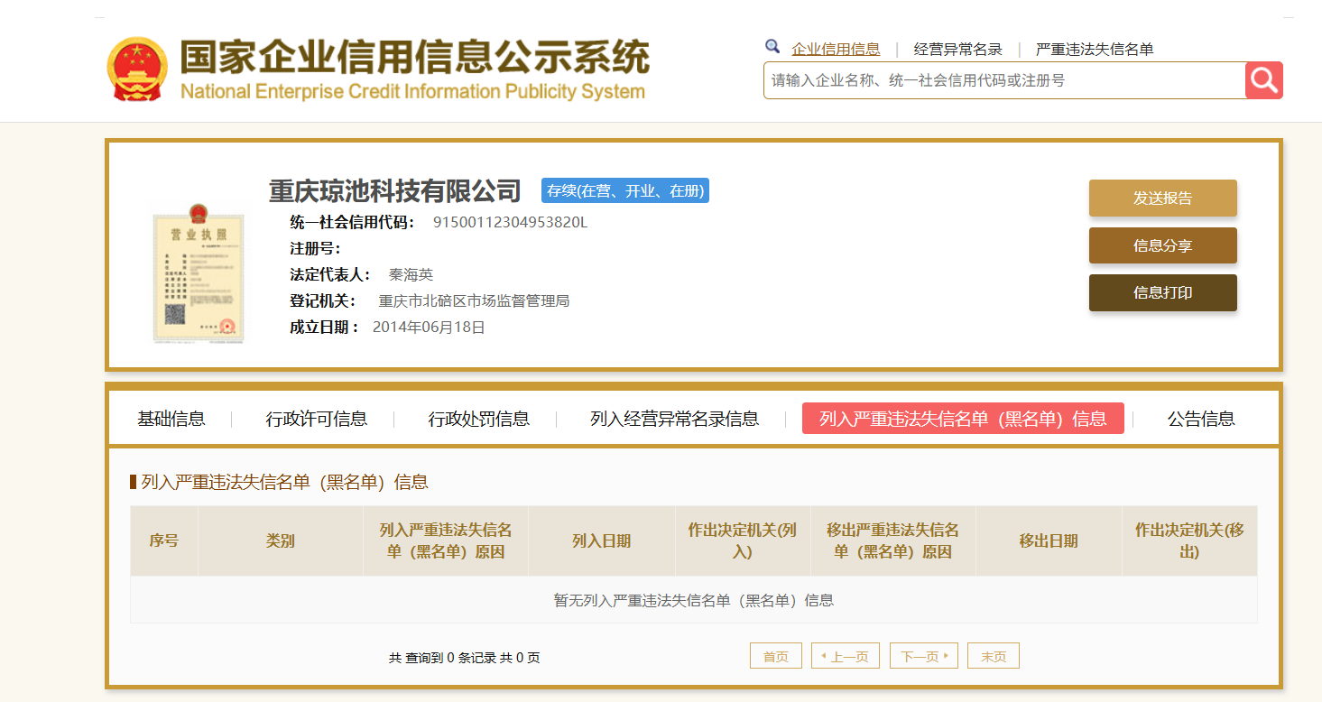
Task: Click the 成立日期 label
Action: click(x=325, y=327)
